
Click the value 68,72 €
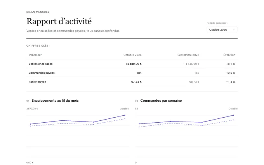[x=194, y=82]
